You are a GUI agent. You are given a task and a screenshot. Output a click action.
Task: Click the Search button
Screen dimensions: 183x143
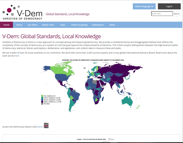[x=176, y=14]
